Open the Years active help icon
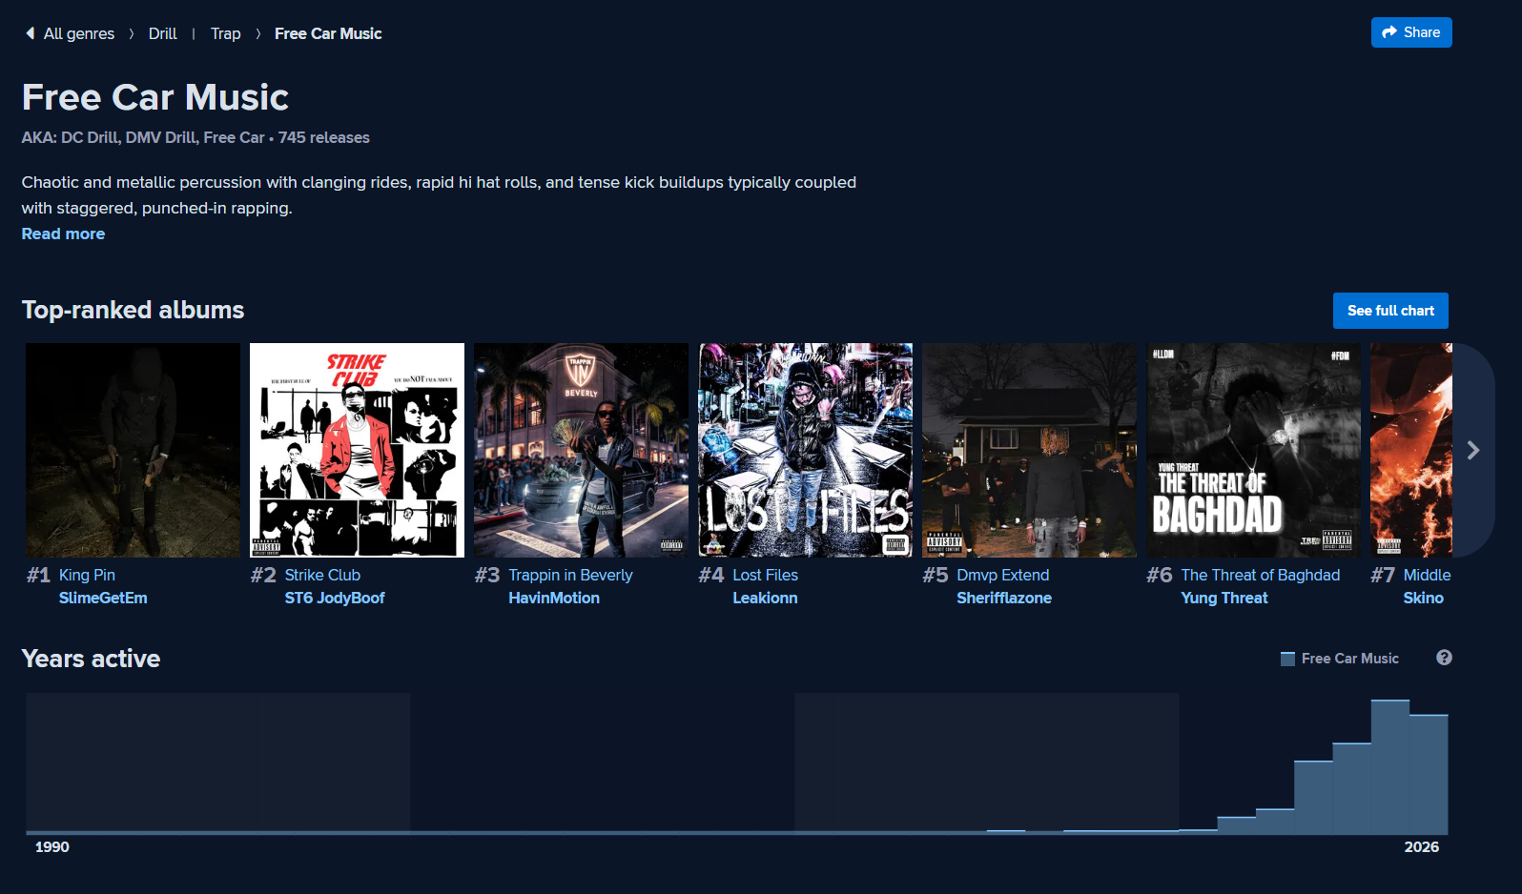The image size is (1522, 894). (1444, 658)
